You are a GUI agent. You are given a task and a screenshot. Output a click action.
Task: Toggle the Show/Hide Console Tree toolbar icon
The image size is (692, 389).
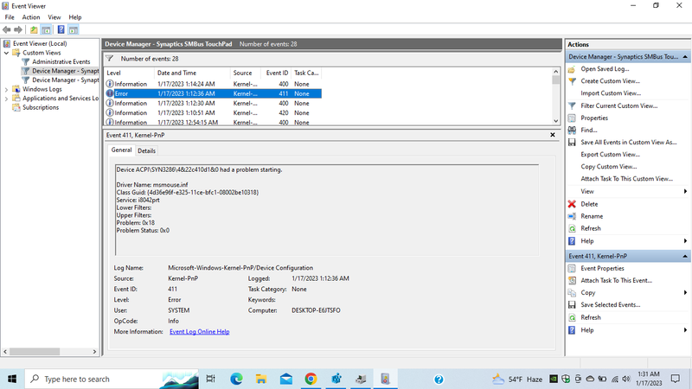point(46,29)
